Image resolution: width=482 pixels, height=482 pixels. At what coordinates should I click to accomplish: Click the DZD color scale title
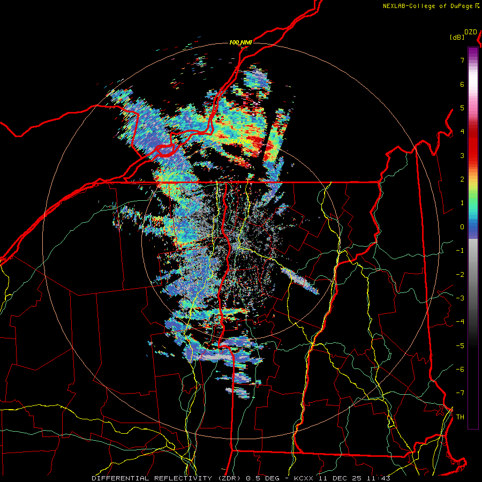click(x=471, y=32)
